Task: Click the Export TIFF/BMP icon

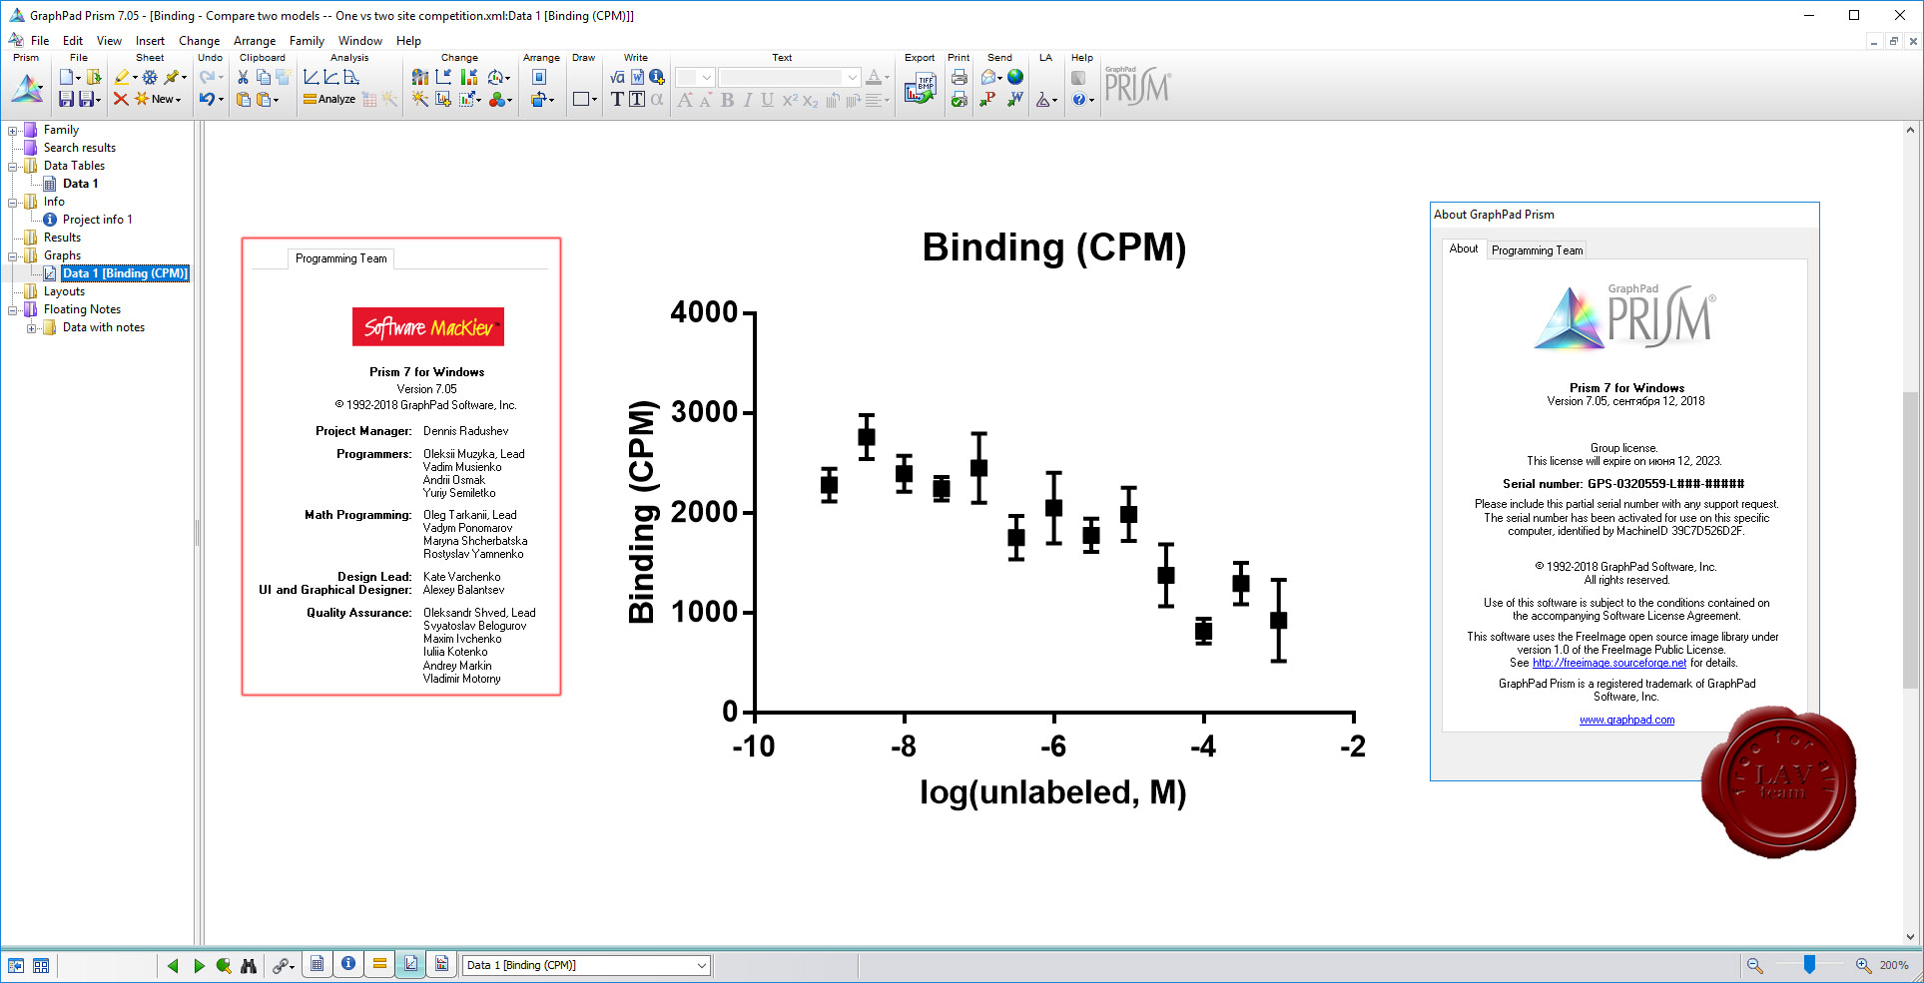Action: tap(920, 89)
